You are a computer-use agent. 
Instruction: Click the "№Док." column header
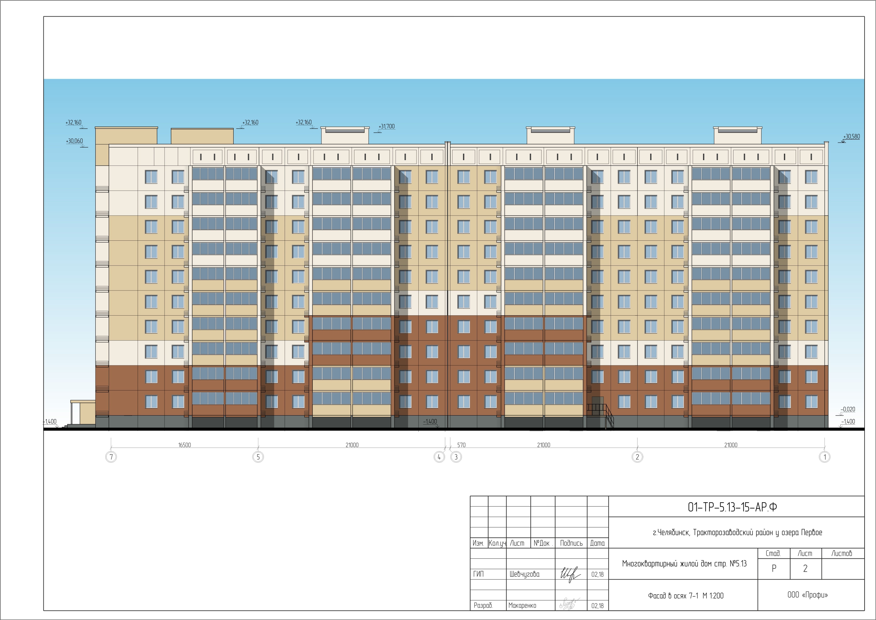542,543
